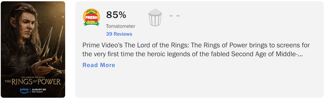Click the empty popcorn bucket icon
The image size is (325, 99).
coord(155,18)
